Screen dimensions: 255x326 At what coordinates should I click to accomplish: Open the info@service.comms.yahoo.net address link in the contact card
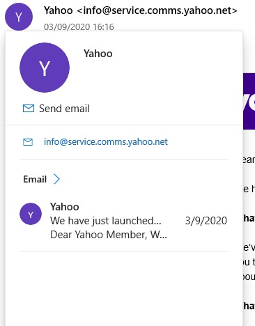click(x=106, y=141)
